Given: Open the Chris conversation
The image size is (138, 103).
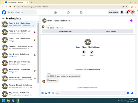Looking at the screenshot, I should pos(19,63).
